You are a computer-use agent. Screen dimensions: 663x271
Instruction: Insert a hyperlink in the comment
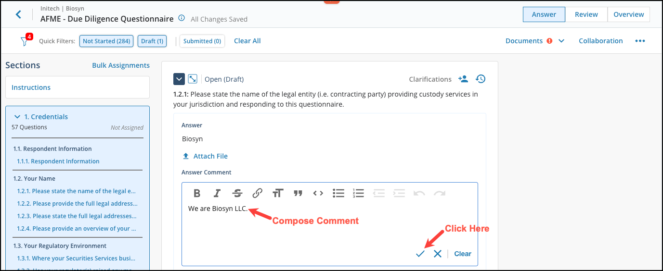[258, 193]
